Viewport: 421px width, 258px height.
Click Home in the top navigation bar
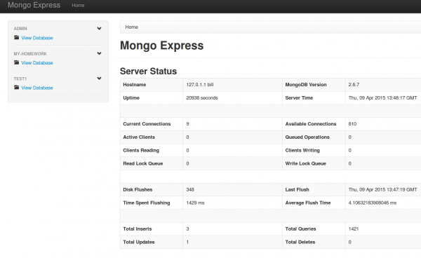pos(78,6)
